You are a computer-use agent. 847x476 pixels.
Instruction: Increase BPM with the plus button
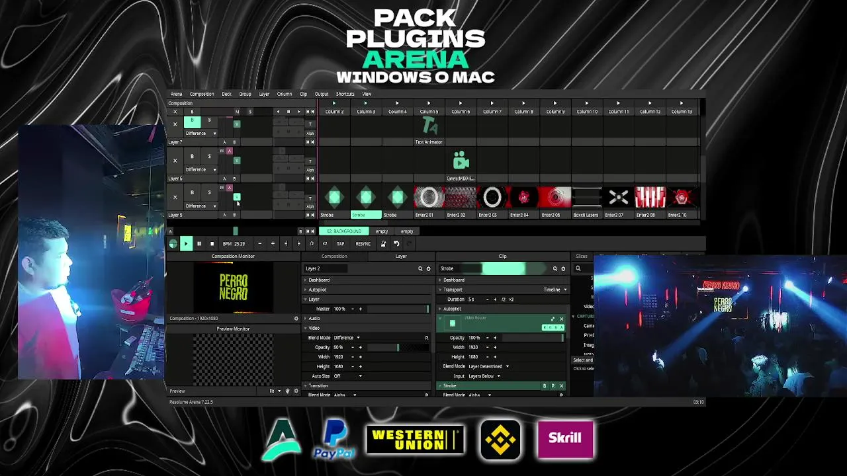(273, 244)
